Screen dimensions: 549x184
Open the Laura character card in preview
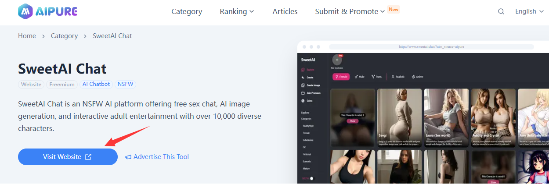tap(446, 117)
